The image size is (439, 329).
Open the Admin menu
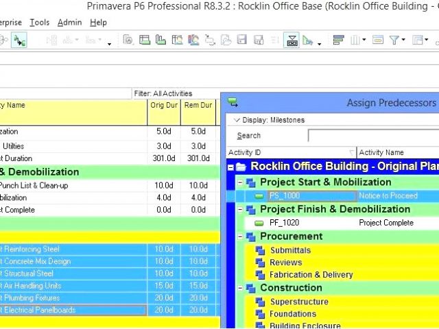pos(69,23)
